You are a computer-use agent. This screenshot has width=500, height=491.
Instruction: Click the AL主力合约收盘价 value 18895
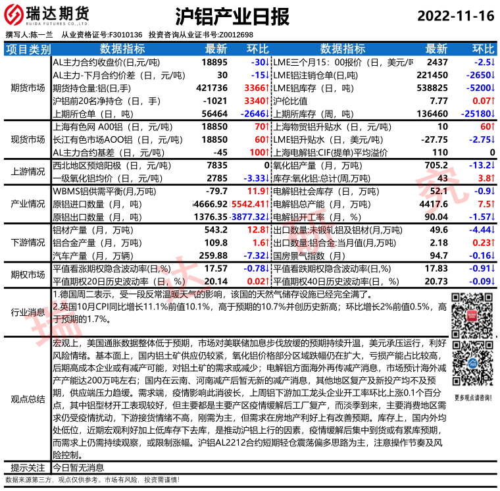(214, 62)
